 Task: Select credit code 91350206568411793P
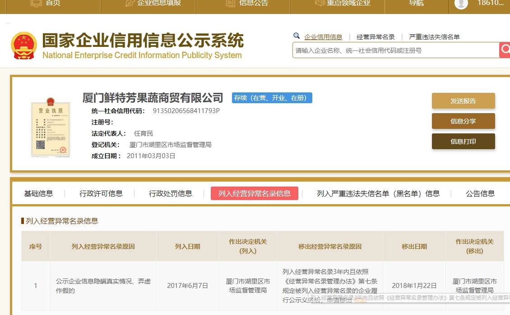point(186,111)
